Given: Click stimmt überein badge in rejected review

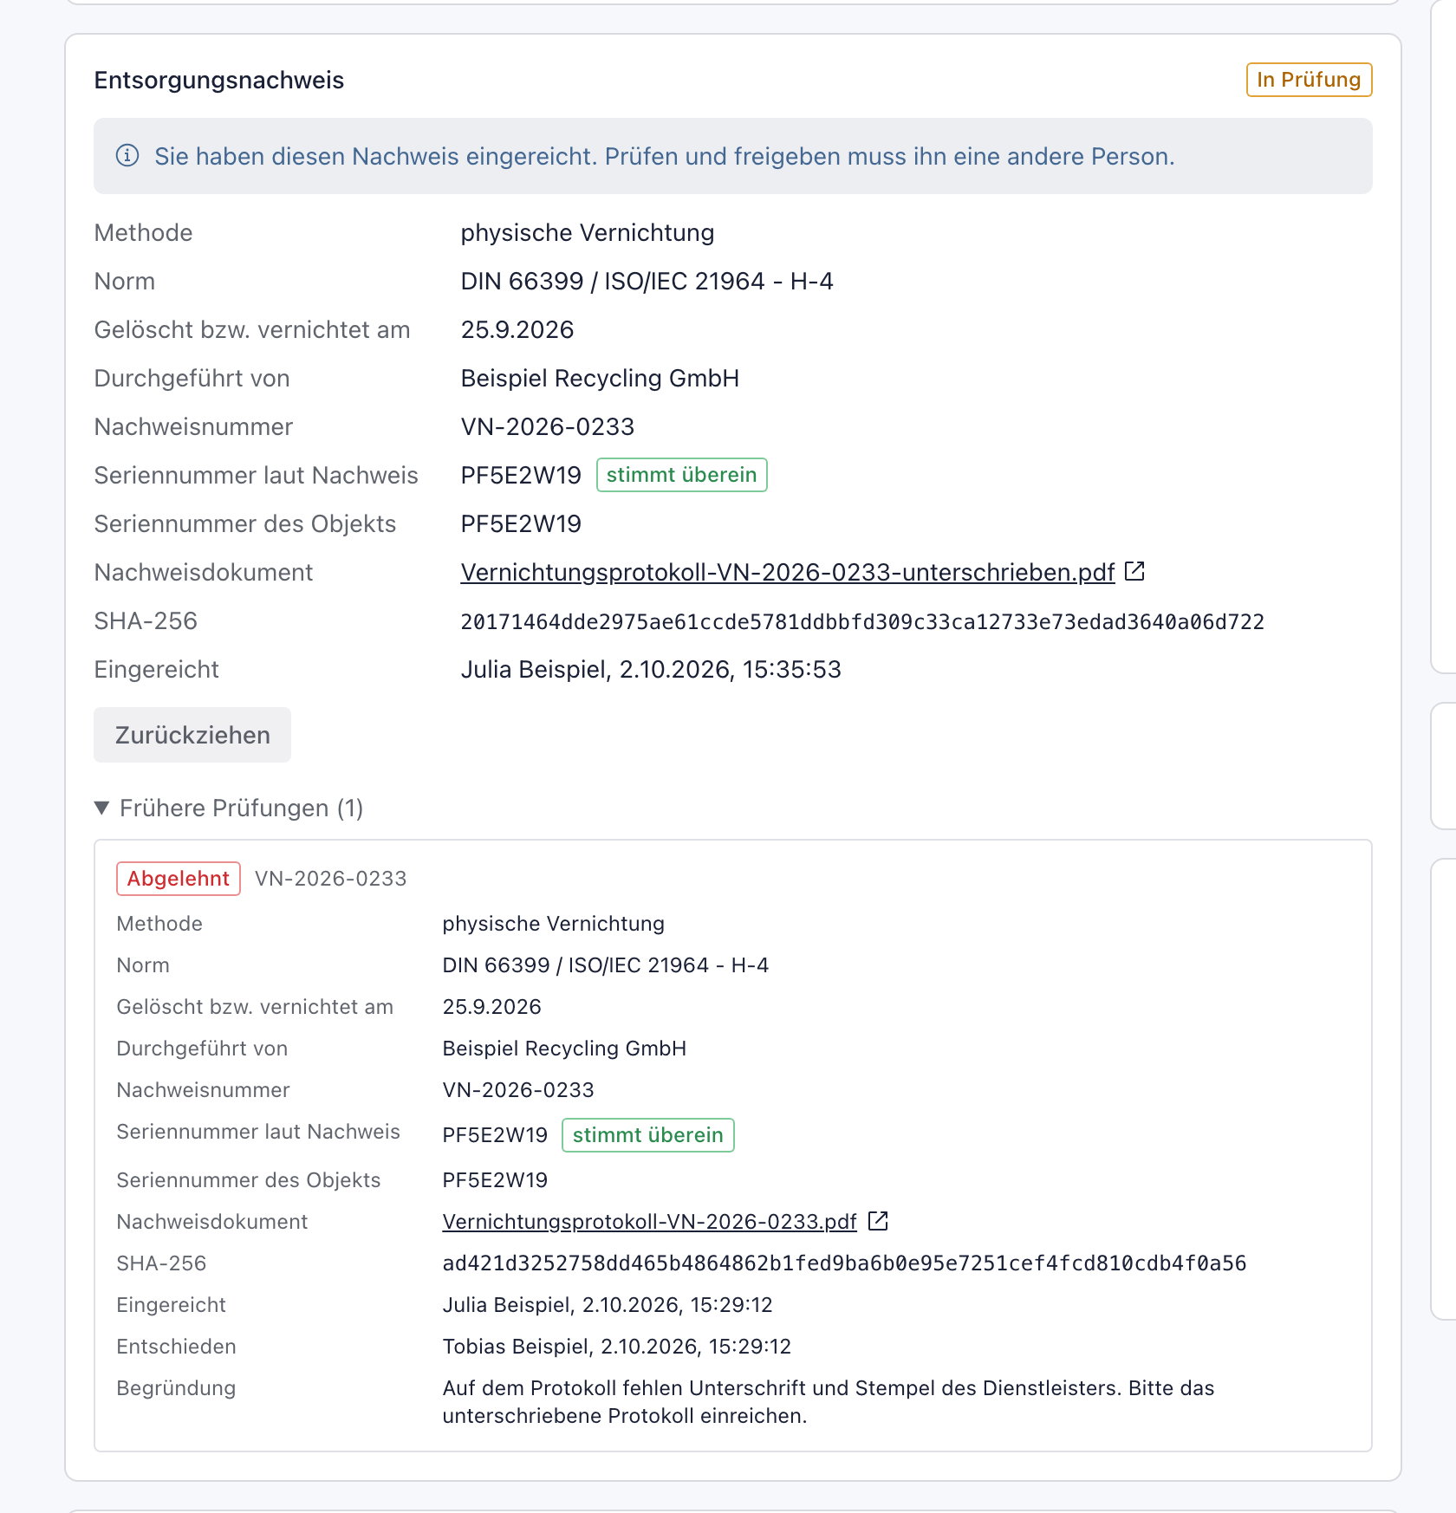Looking at the screenshot, I should pyautogui.click(x=647, y=1135).
